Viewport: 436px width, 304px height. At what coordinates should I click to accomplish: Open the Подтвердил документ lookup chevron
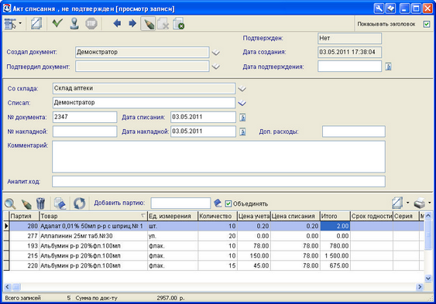click(216, 67)
